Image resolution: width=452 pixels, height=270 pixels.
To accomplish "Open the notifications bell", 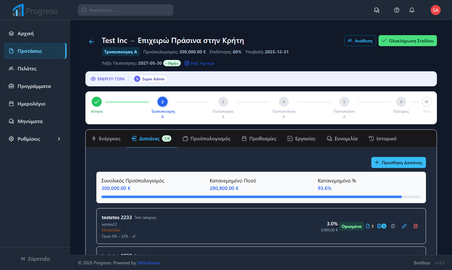I will (x=412, y=10).
